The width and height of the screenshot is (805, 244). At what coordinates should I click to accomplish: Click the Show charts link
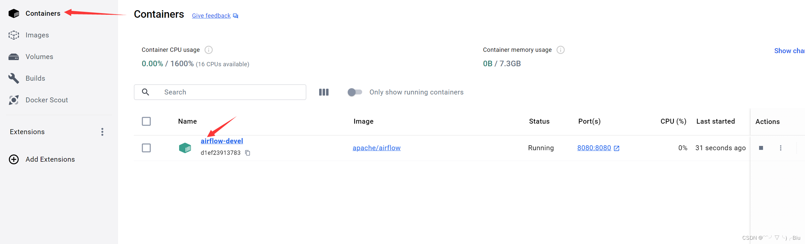(789, 51)
